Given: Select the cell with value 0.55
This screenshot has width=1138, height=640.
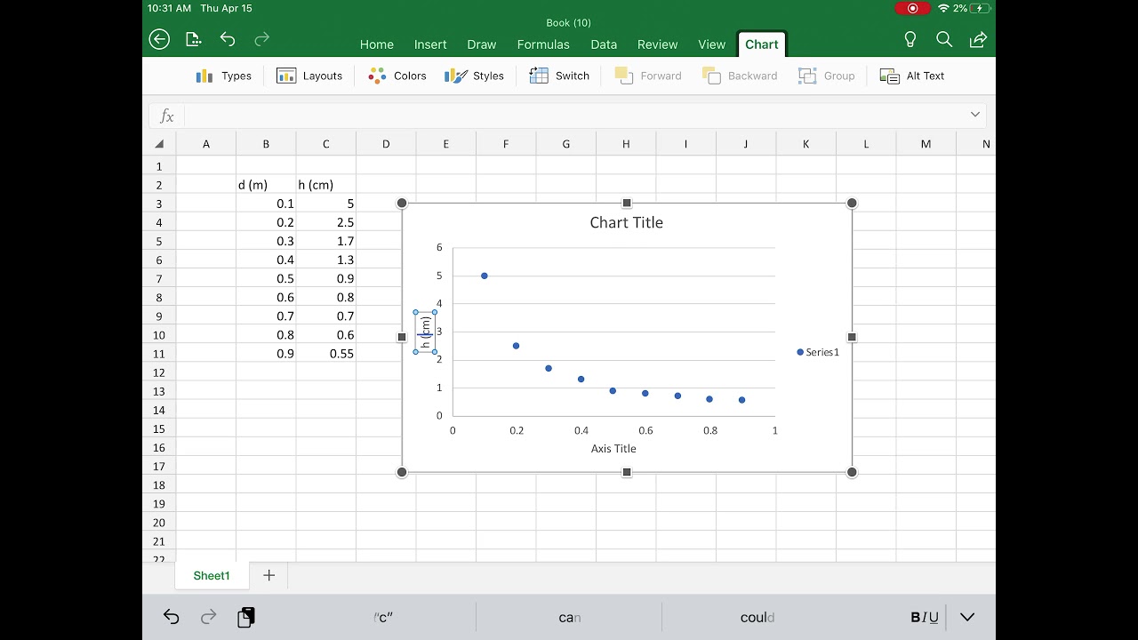Looking at the screenshot, I should point(326,354).
